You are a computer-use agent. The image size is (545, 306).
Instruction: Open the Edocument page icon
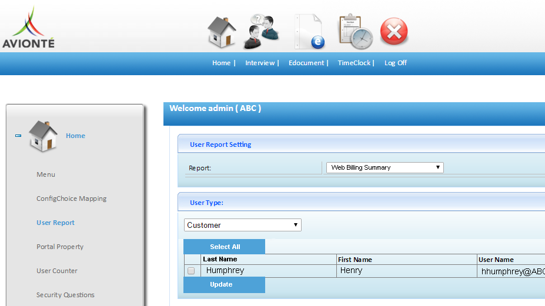[310, 32]
